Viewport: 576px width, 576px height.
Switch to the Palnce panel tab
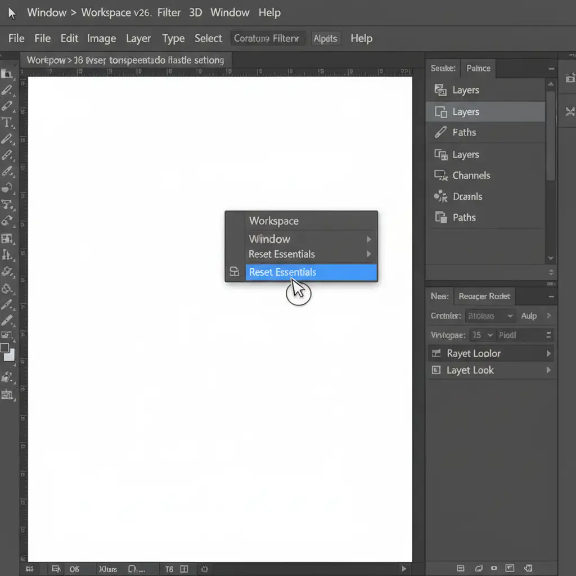pyautogui.click(x=478, y=68)
